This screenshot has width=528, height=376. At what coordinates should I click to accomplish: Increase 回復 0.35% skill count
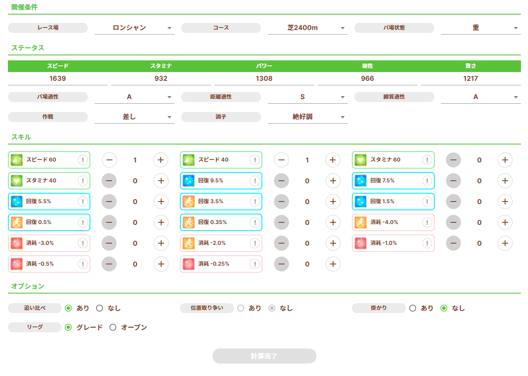[x=333, y=222]
